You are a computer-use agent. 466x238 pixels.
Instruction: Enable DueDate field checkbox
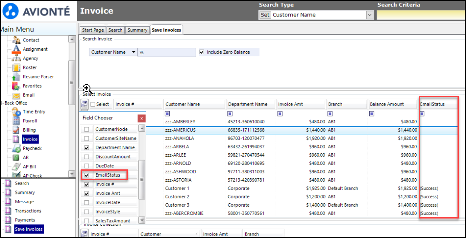click(x=87, y=166)
